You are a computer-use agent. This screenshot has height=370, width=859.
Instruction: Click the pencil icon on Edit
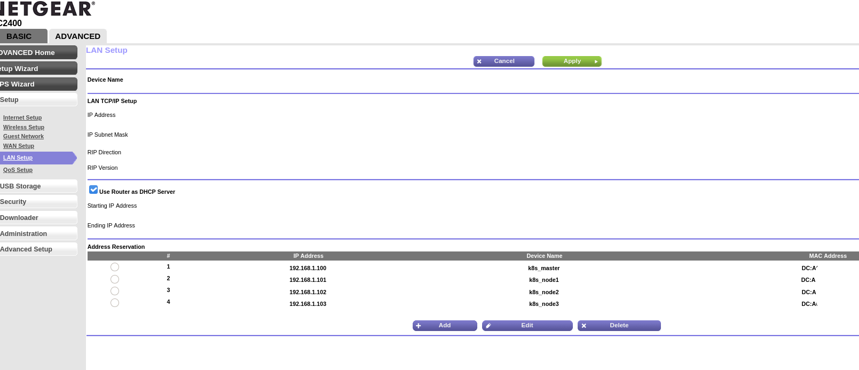coord(488,326)
